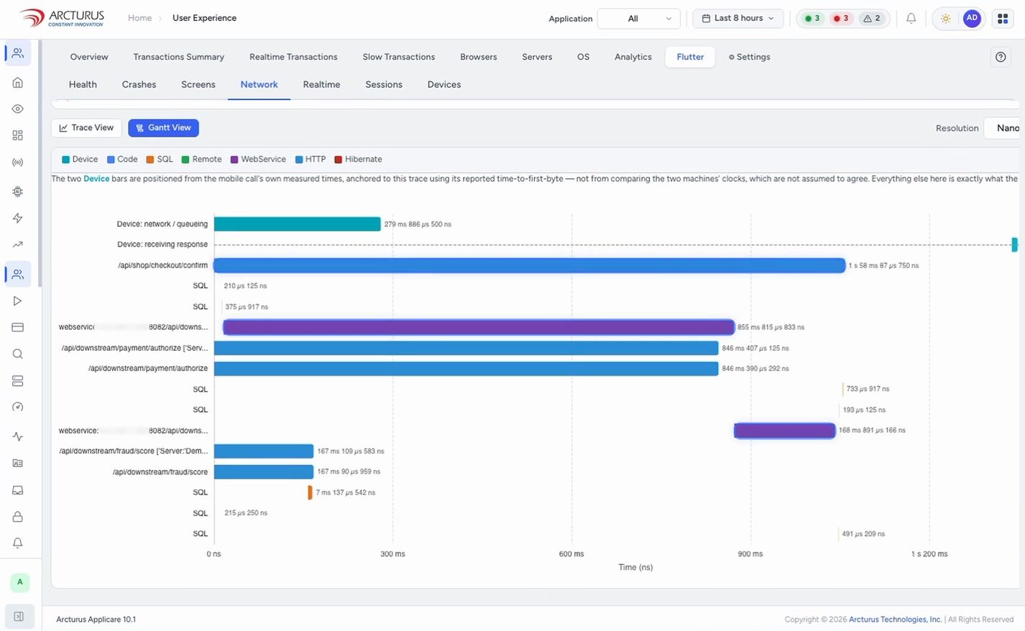Click the broadcast signal sidebar icon
1025x631 pixels.
click(x=18, y=162)
